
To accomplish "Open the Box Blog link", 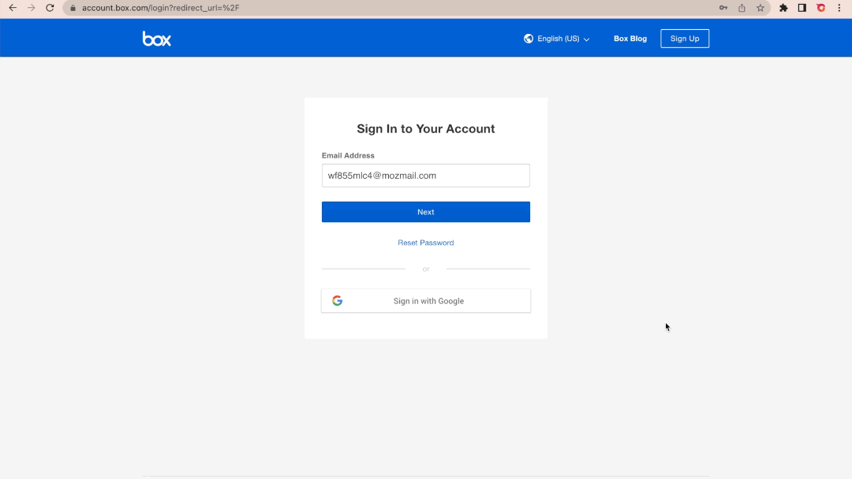I will click(630, 39).
